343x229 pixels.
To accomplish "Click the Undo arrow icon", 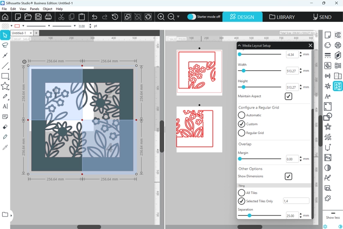I will 94,17.
